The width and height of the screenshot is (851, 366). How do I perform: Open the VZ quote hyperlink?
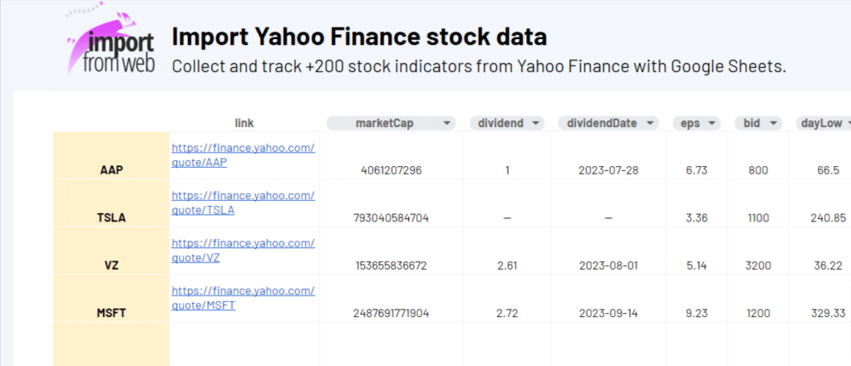(x=243, y=250)
